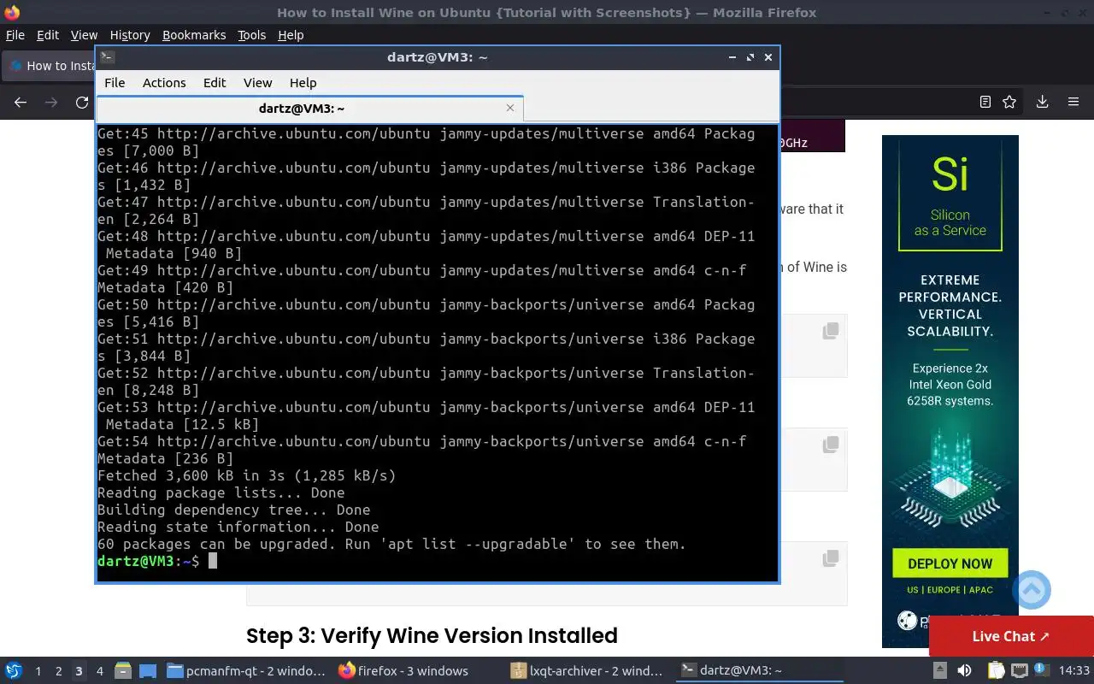Bookmark this page with star icon
Image resolution: width=1094 pixels, height=684 pixels.
(1009, 102)
